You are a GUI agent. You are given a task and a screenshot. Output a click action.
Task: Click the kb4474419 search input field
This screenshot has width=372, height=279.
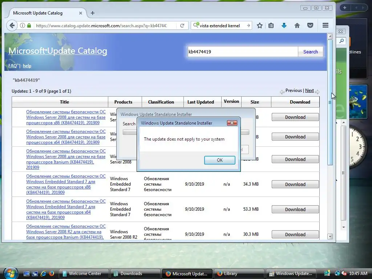click(243, 52)
